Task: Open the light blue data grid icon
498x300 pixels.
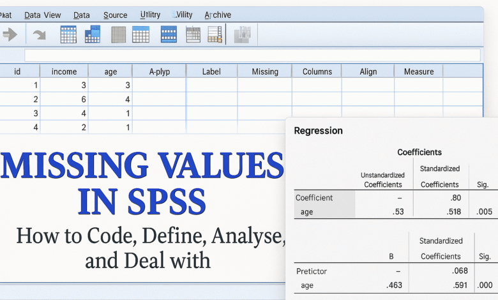Action: click(x=68, y=34)
